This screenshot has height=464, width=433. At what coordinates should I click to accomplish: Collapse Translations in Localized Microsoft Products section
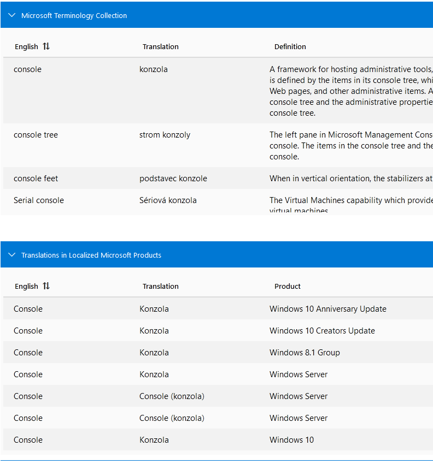click(x=12, y=255)
